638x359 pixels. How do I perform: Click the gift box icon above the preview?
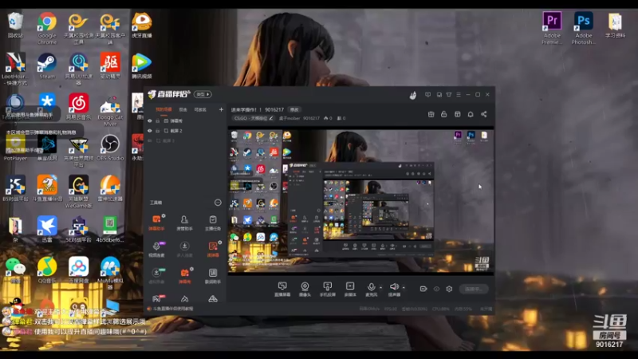click(431, 114)
